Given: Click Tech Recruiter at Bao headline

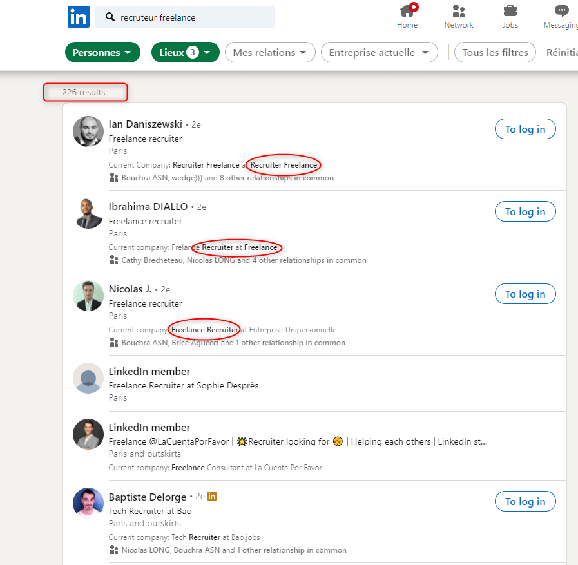Looking at the screenshot, I should point(150,511).
